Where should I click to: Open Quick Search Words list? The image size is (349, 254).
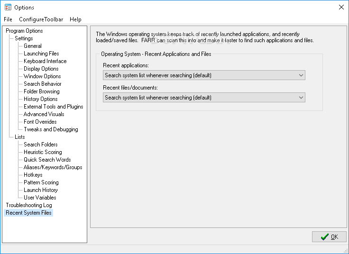click(x=47, y=159)
